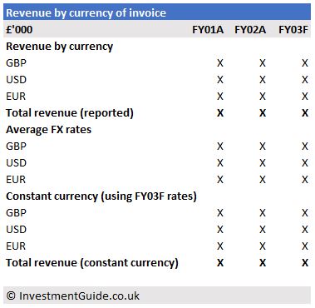Select the £'000 units label cell
315x308 pixels.
[x=19, y=30]
